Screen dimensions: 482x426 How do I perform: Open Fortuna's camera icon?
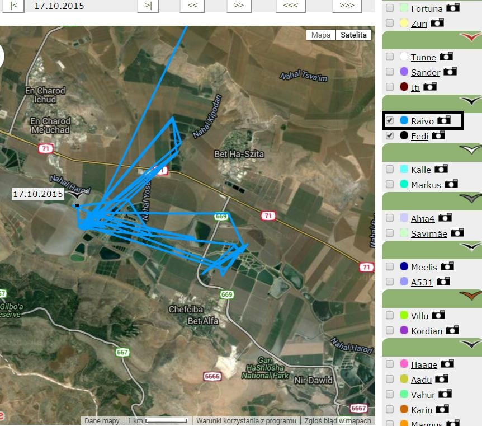pyautogui.click(x=453, y=7)
